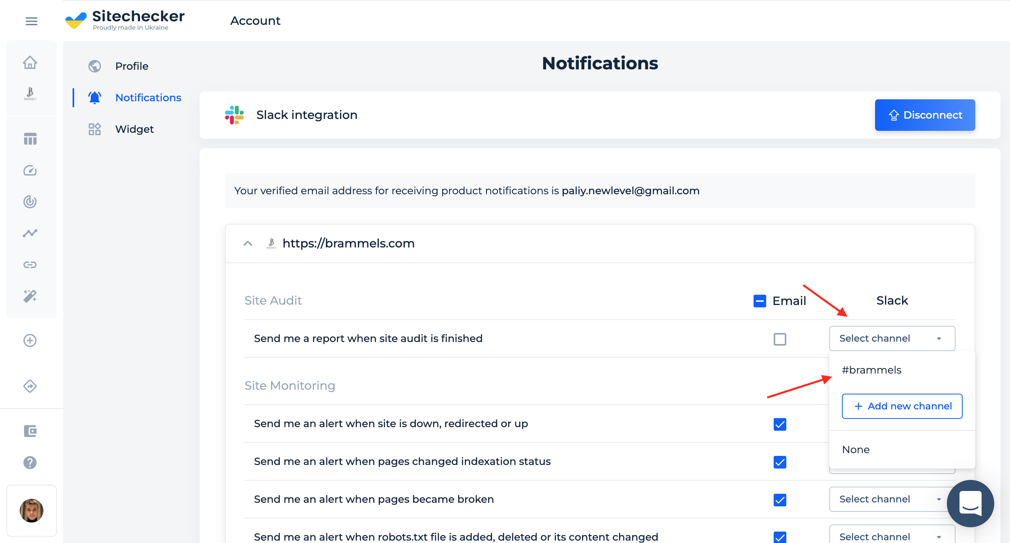Select Notifications in account menu

click(148, 98)
